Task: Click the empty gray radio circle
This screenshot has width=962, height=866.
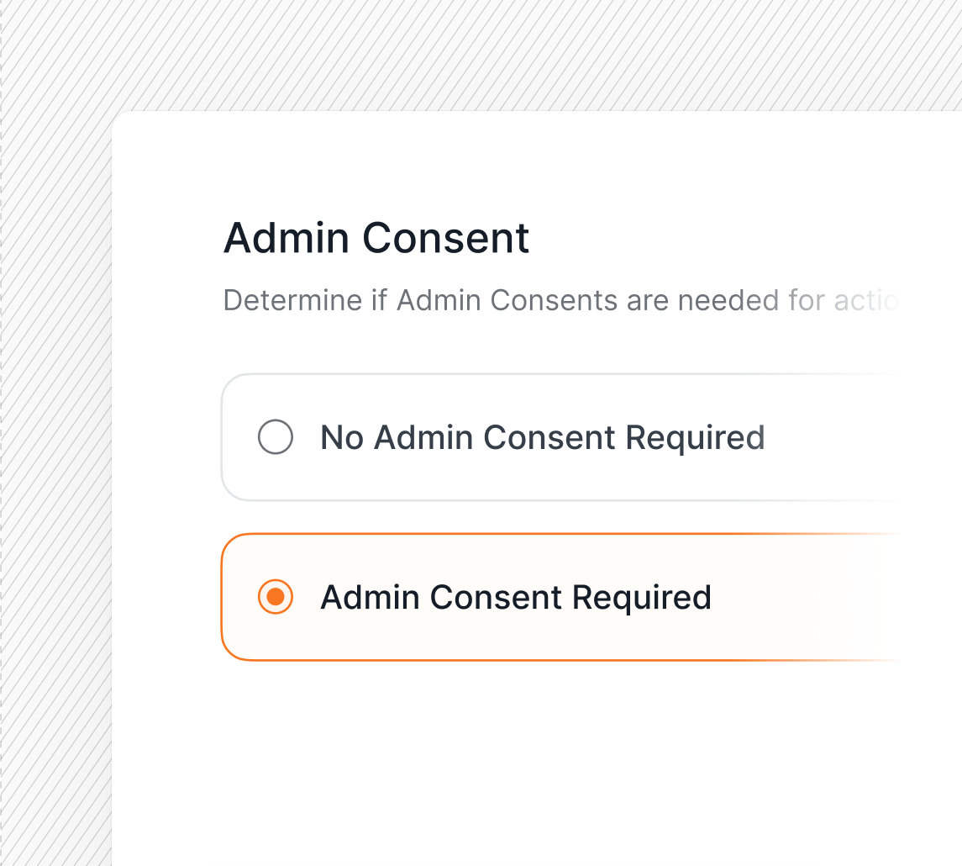Action: [x=276, y=437]
